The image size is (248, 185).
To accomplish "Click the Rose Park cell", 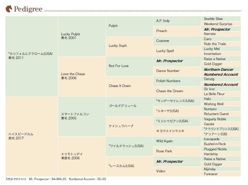I will tap(177, 151).
